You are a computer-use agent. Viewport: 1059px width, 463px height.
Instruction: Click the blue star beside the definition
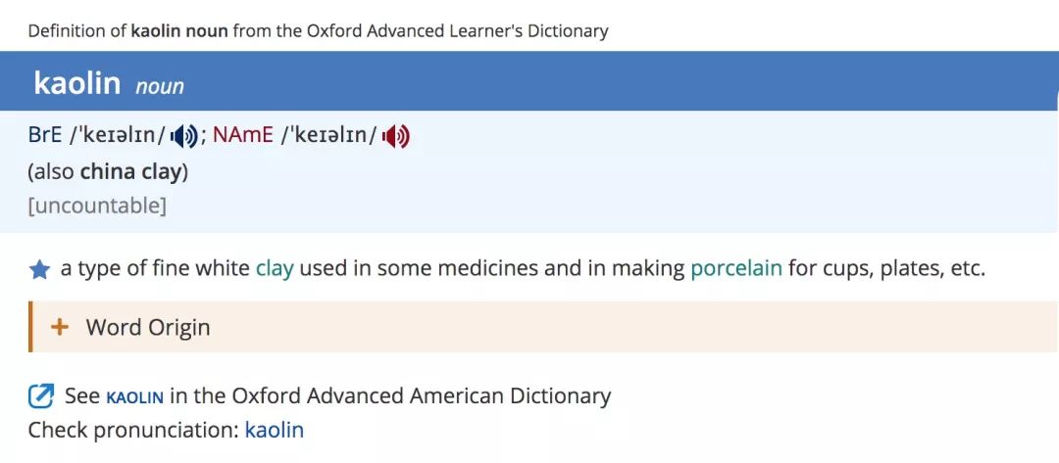[39, 270]
